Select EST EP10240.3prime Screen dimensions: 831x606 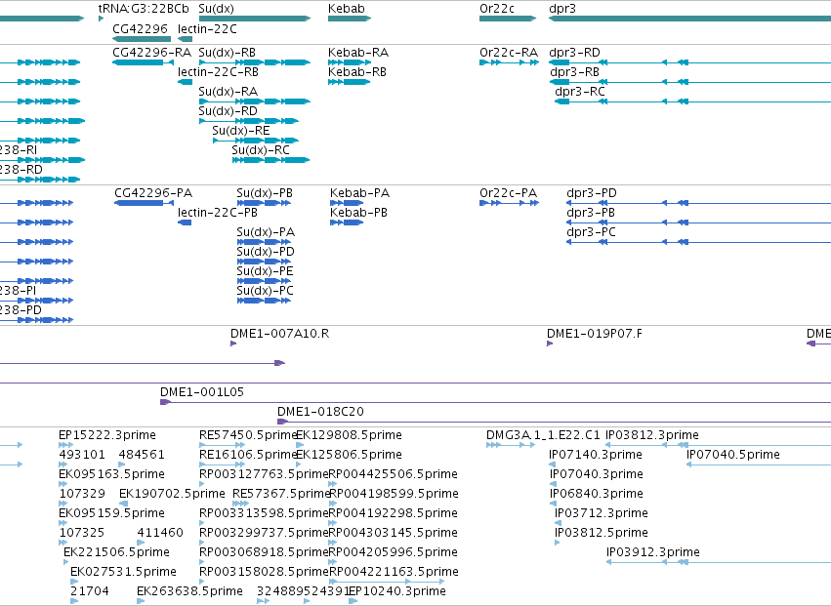(397, 592)
